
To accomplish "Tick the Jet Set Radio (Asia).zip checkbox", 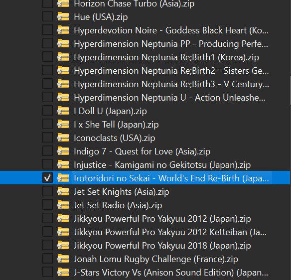I will [47, 205].
